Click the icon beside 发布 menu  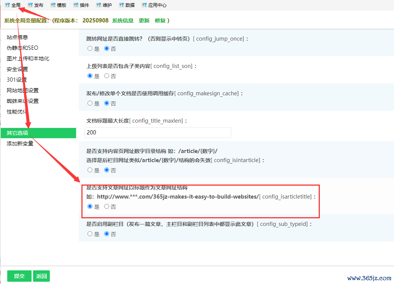click(x=30, y=5)
